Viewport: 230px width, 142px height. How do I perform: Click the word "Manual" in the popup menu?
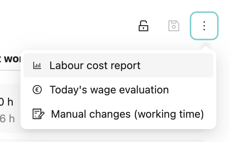[x=69, y=114]
